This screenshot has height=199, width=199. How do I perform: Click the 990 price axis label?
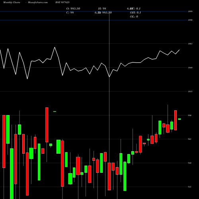[190, 115]
